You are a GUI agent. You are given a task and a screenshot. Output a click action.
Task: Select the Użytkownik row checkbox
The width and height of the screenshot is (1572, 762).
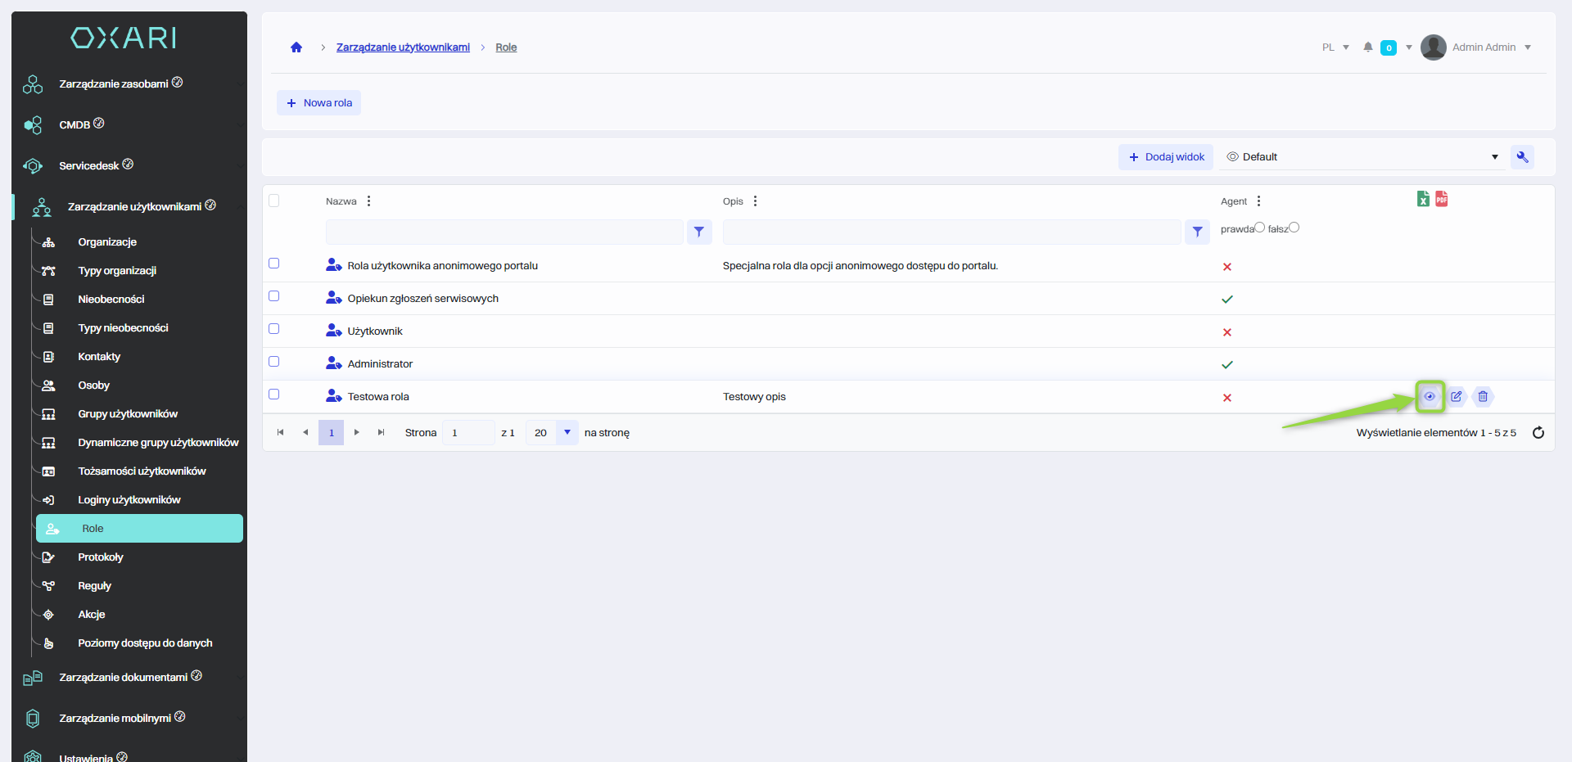pos(274,329)
